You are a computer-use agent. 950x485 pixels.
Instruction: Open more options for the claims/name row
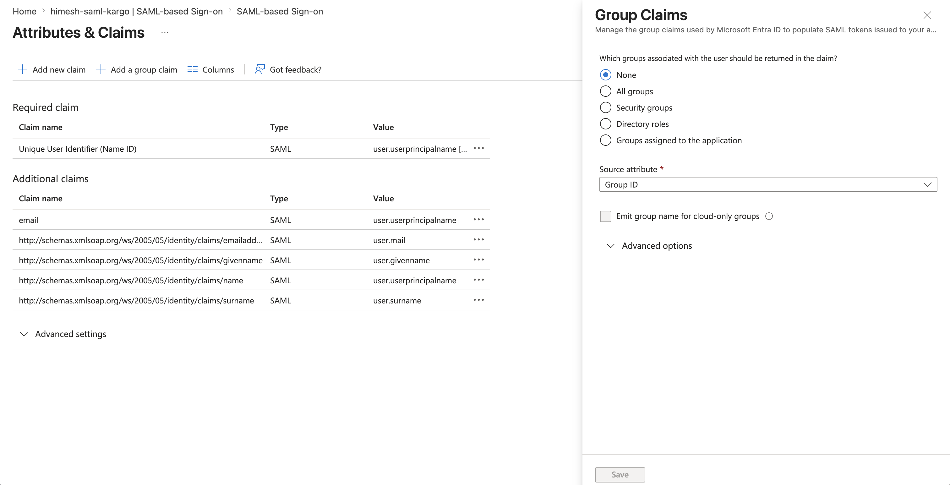click(478, 280)
